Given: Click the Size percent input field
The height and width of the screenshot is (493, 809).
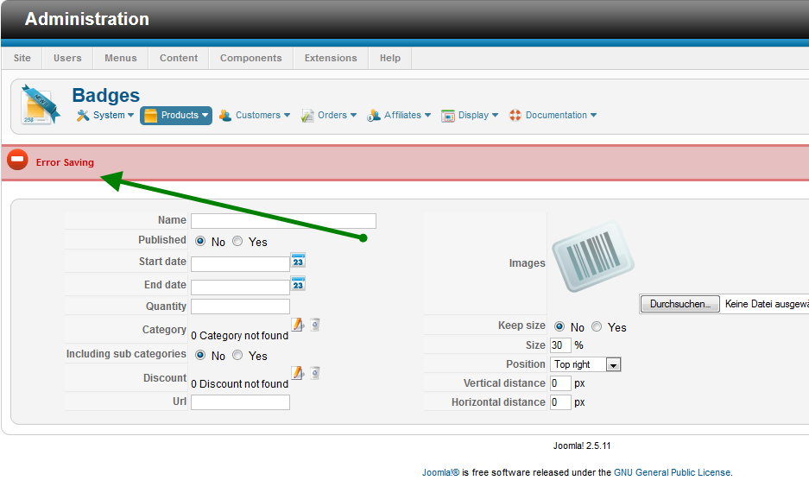Looking at the screenshot, I should [x=560, y=345].
